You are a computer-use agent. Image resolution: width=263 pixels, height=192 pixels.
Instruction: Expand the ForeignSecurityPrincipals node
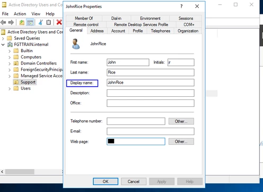[10, 70]
